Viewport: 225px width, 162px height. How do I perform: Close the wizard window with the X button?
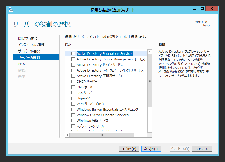pyautogui.click(x=212, y=9)
